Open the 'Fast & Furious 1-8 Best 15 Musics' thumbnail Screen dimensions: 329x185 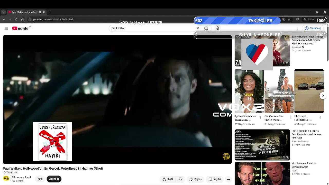(x=262, y=145)
